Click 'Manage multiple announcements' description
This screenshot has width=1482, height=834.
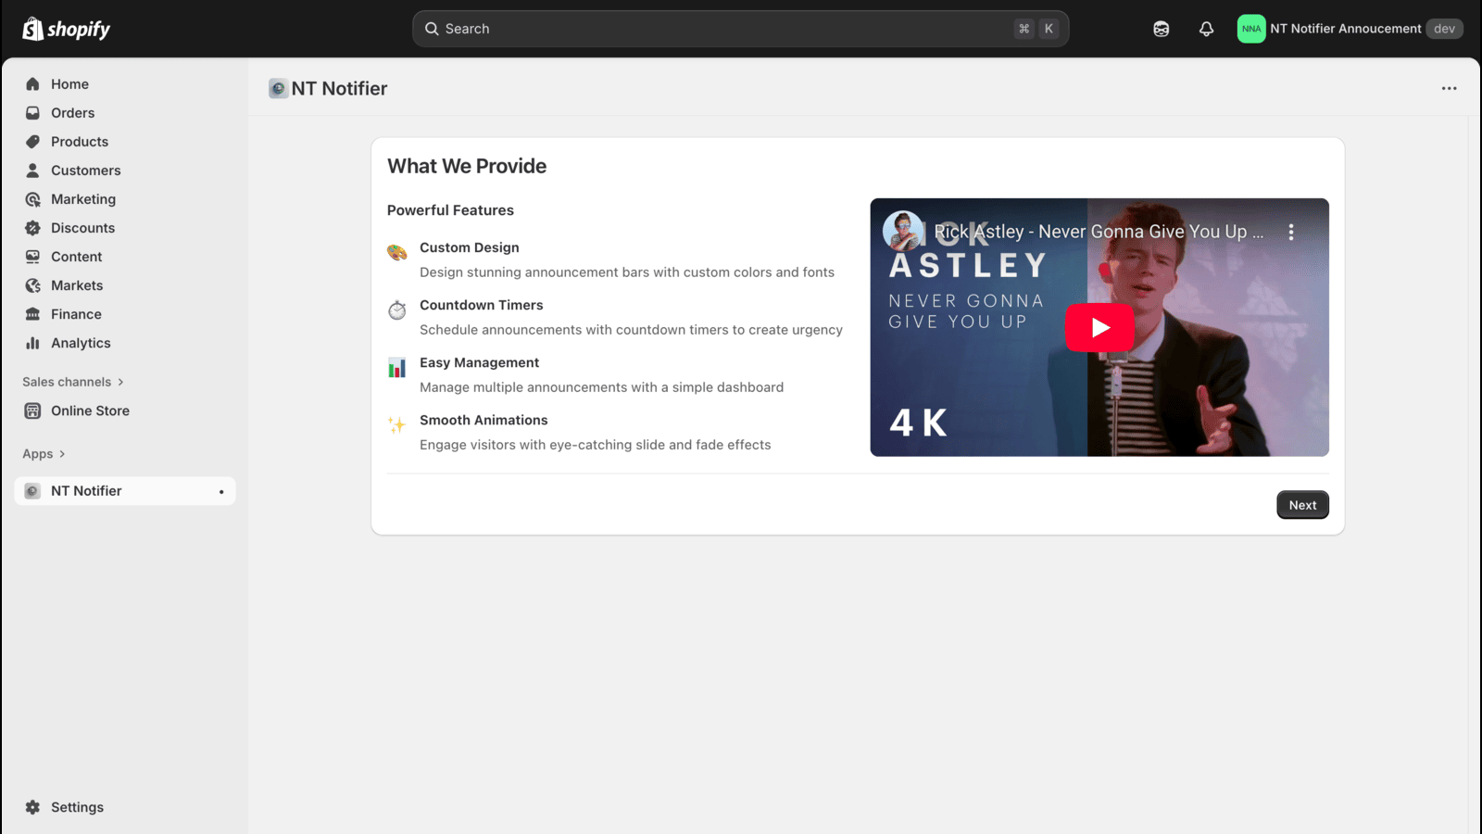pyautogui.click(x=602, y=387)
